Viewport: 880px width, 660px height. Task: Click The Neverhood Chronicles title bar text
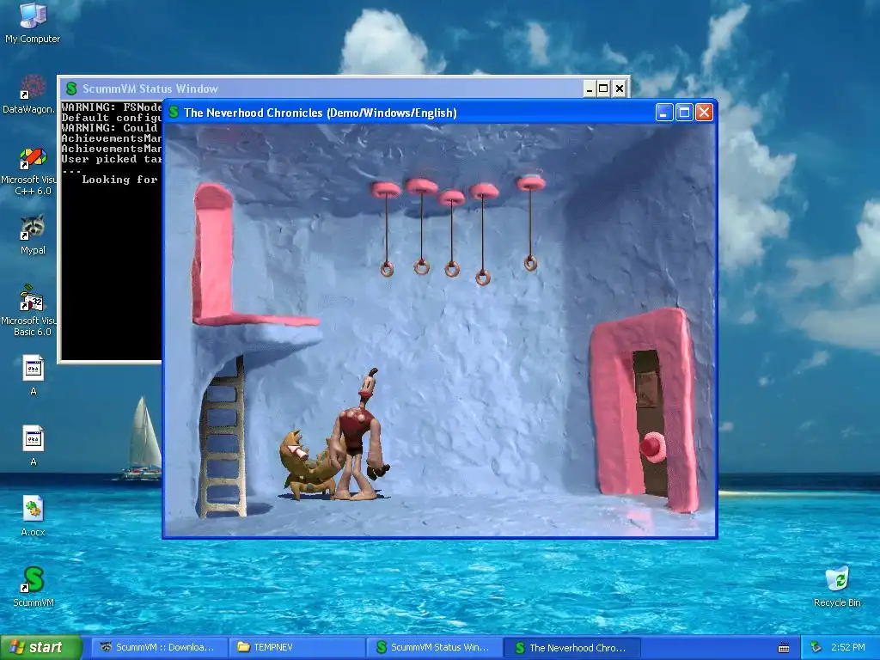click(x=321, y=113)
